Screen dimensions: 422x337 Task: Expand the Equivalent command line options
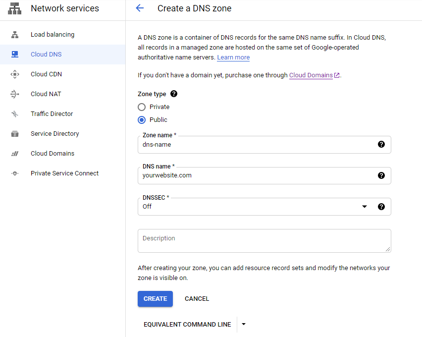coord(243,324)
